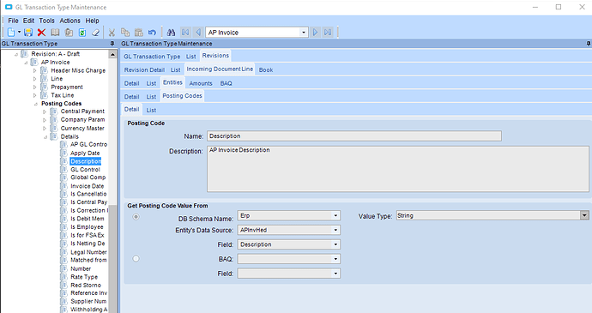Switch to the Book tab
The height and width of the screenshot is (313, 592).
click(266, 69)
